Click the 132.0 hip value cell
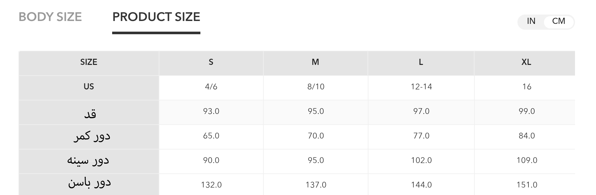596x195 pixels. [211, 185]
